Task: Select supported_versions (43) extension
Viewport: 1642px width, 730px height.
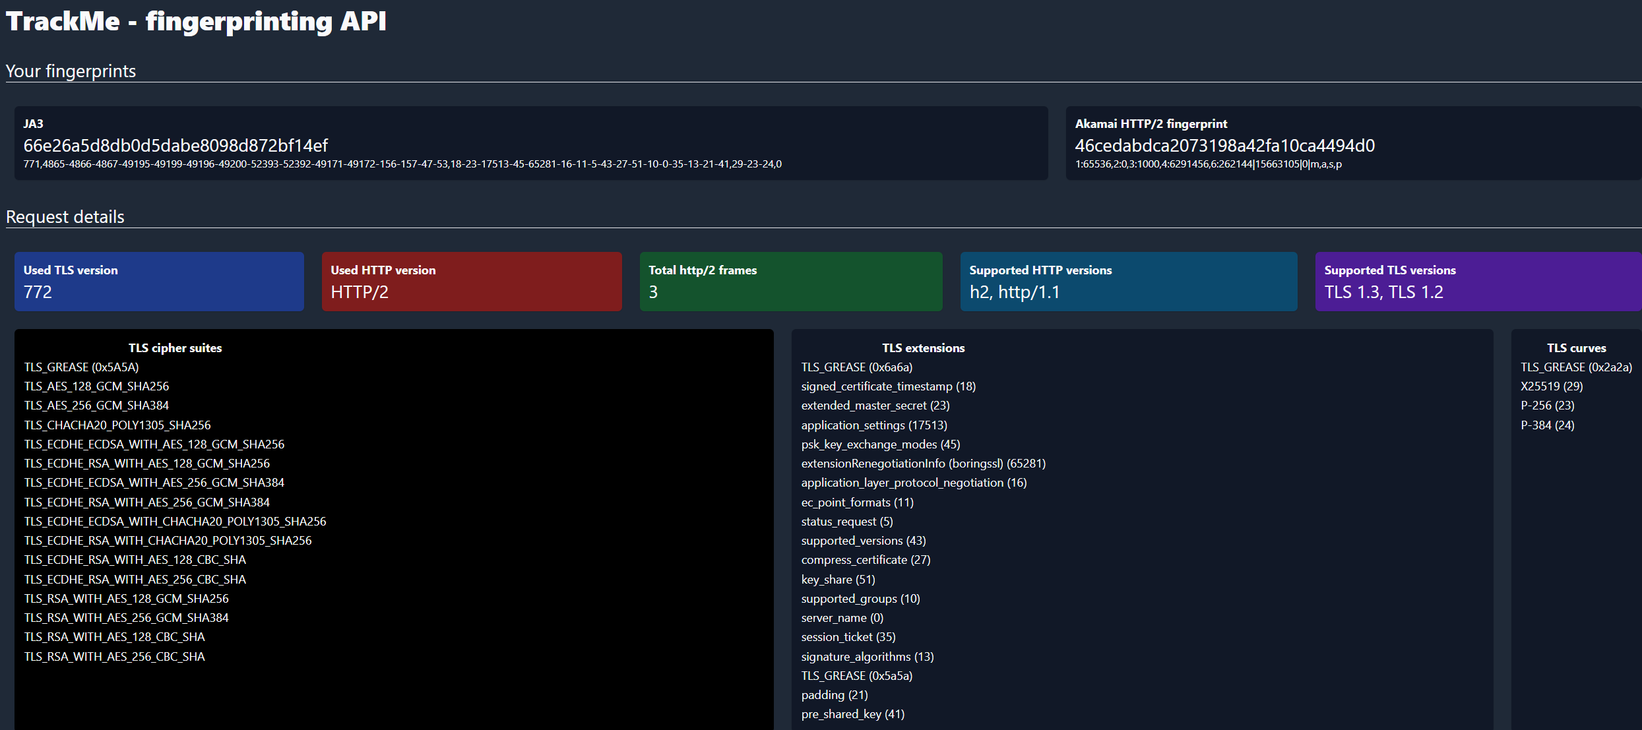Action: [864, 541]
